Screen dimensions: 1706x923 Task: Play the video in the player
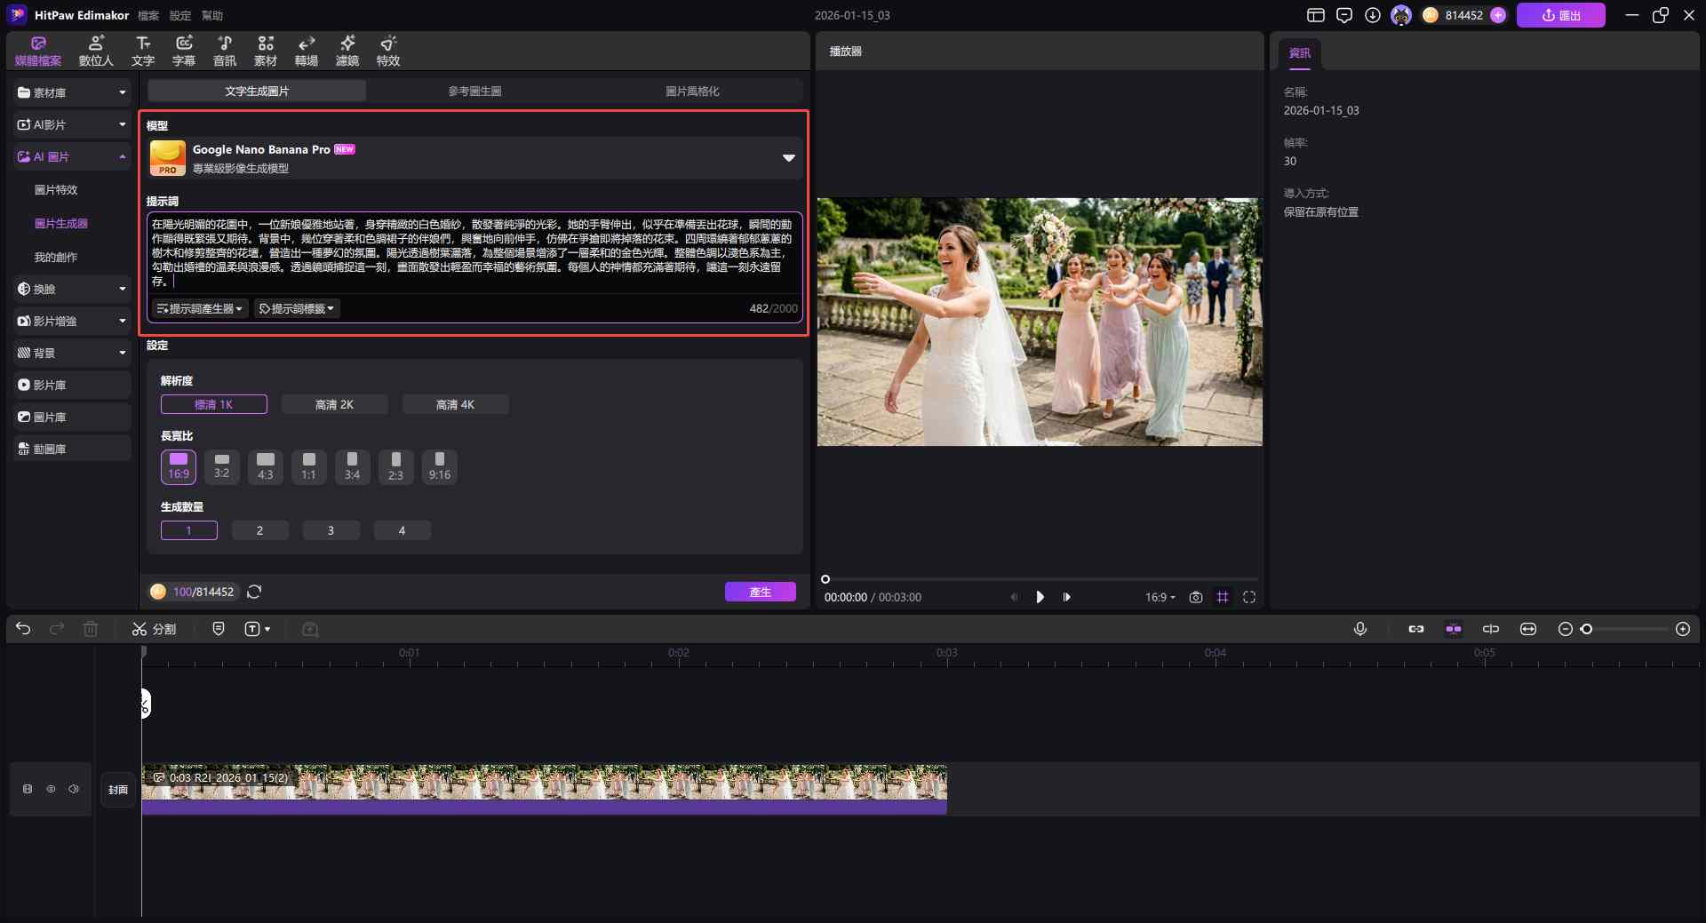pos(1040,597)
